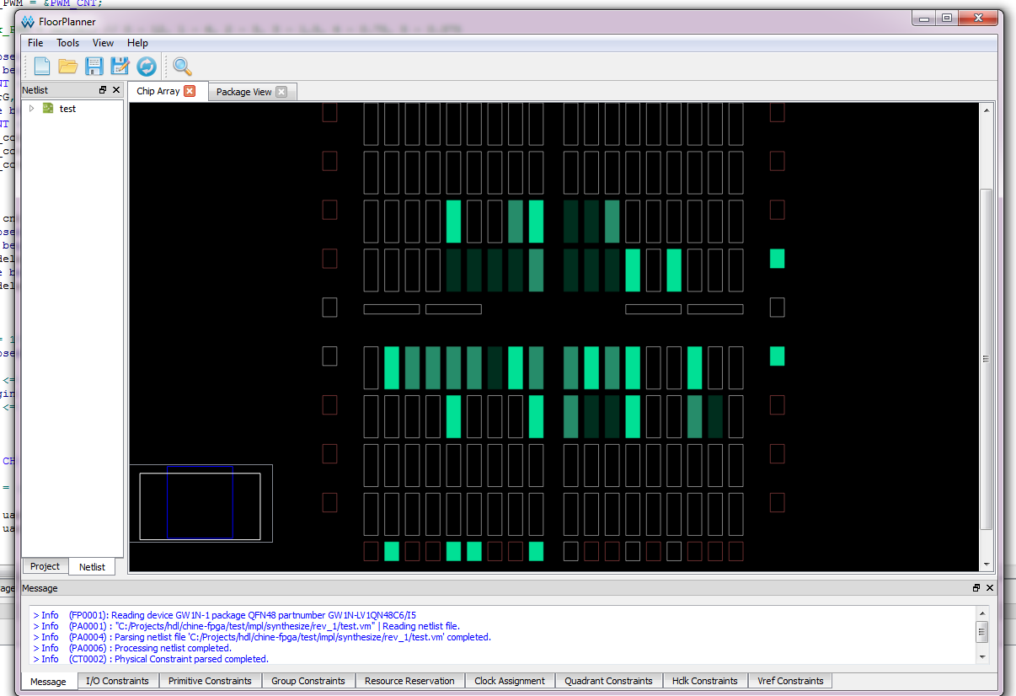The image size is (1016, 696).
Task: Float the Netlist panel with undock icon
Action: [103, 90]
